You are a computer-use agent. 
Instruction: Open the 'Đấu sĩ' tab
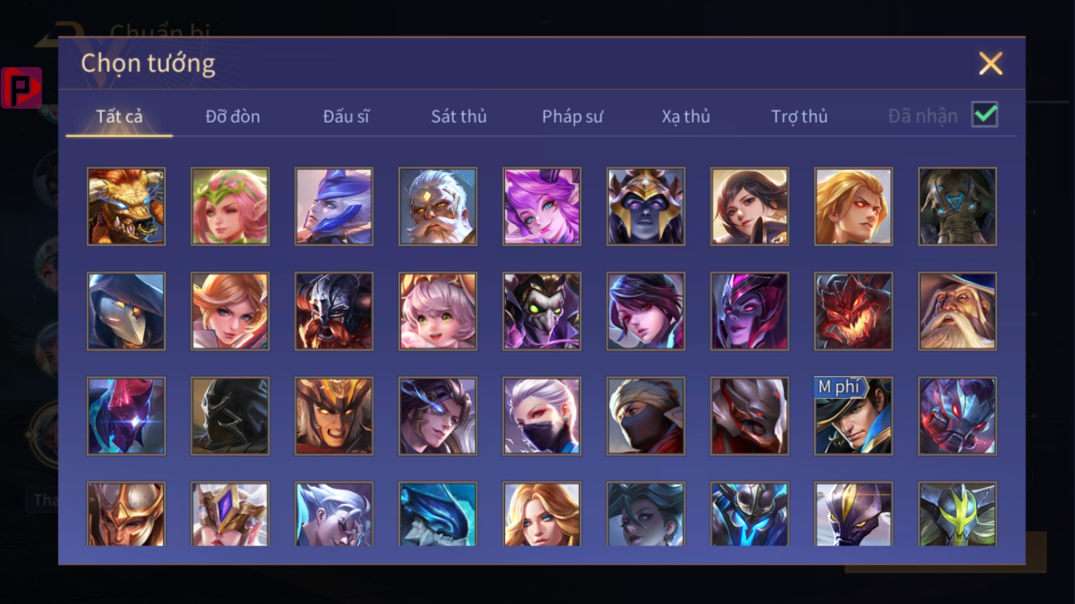[x=346, y=116]
